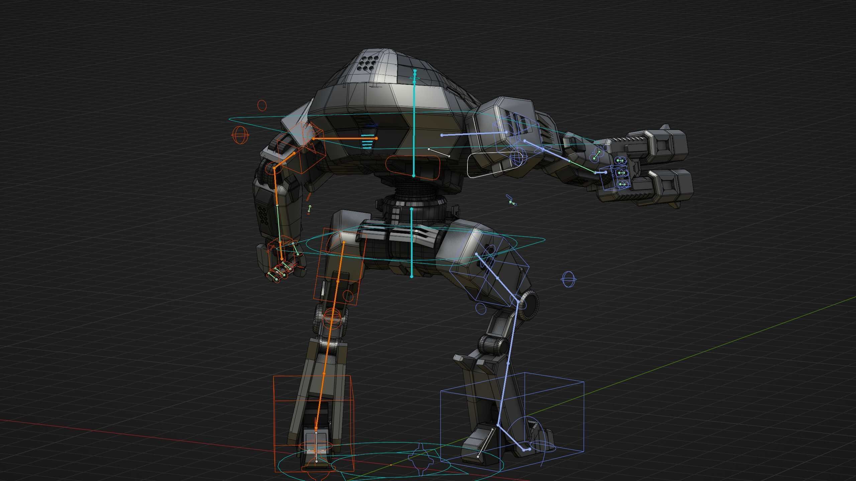Select the orange upper arm bone
Image resolution: width=856 pixels, height=481 pixels.
point(284,161)
